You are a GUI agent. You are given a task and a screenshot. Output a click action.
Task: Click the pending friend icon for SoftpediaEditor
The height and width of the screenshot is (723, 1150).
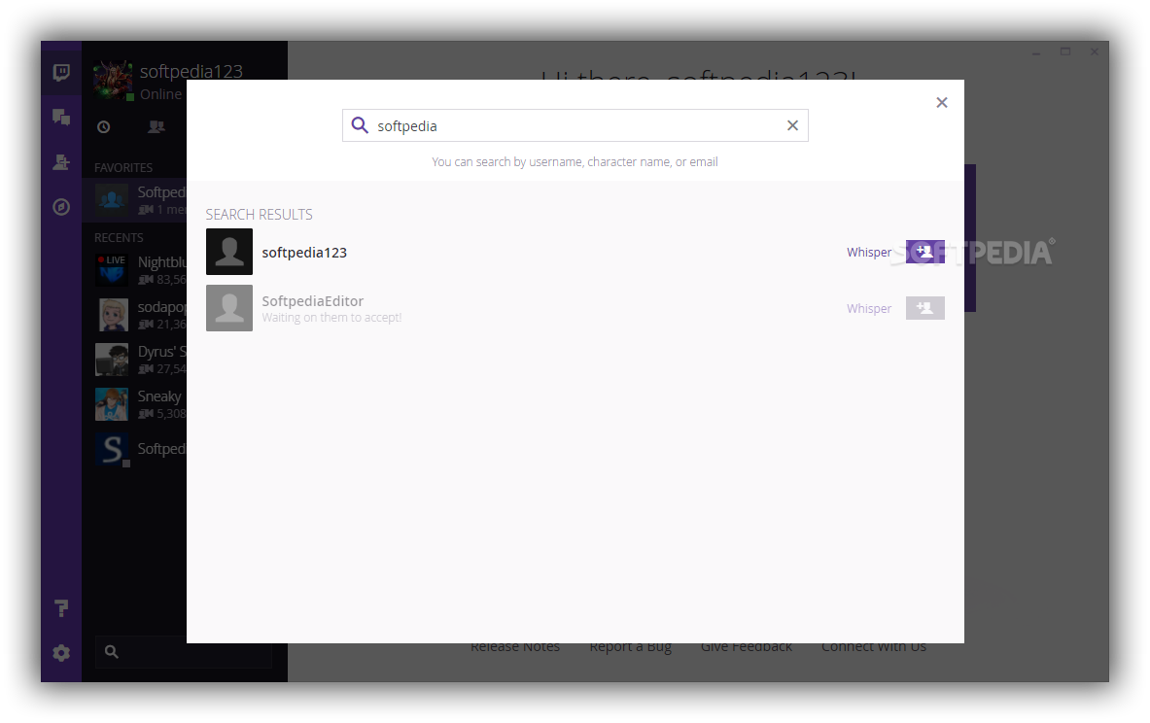click(924, 308)
